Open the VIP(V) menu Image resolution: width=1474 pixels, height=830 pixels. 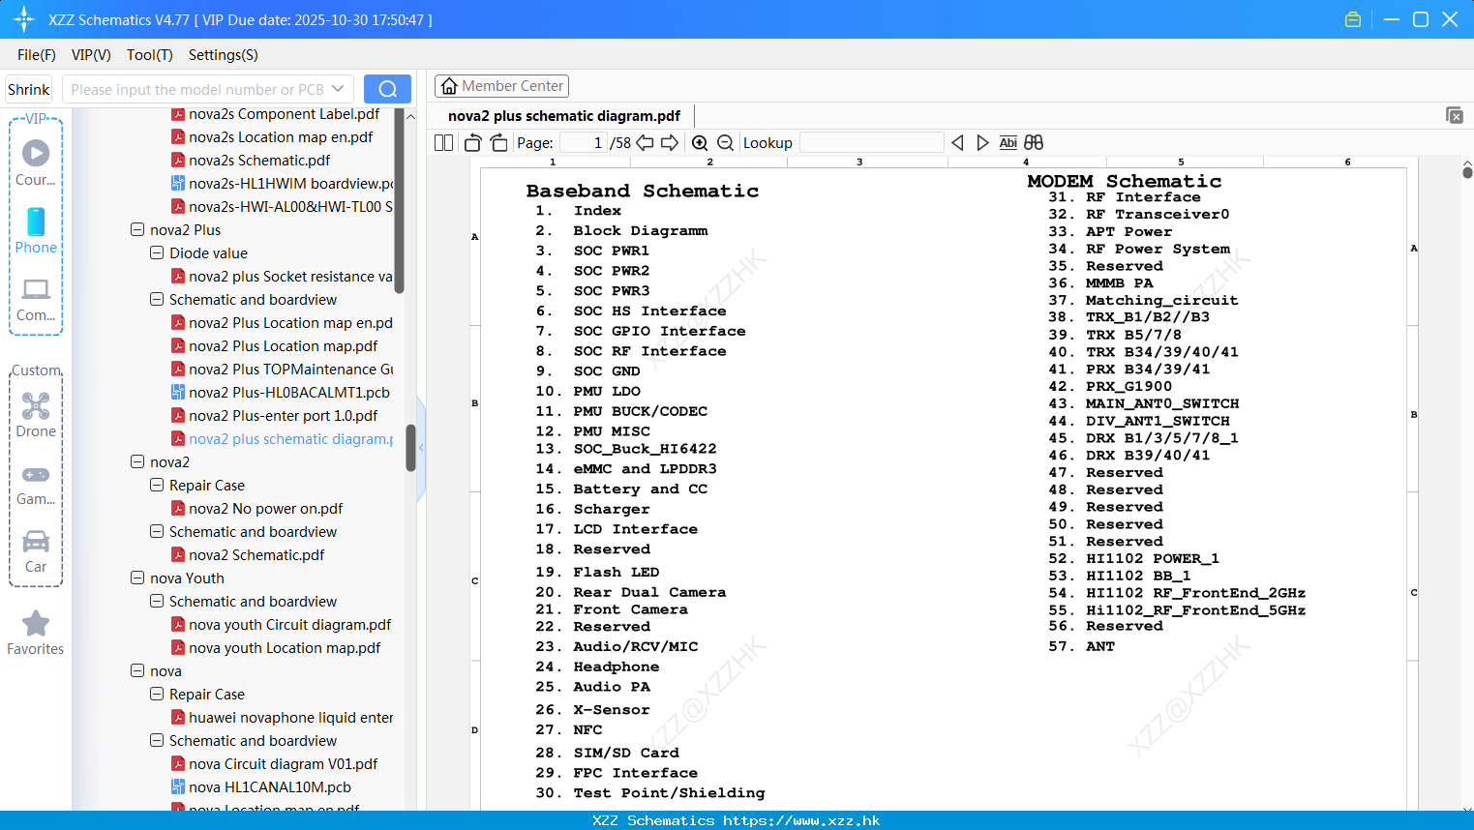tap(91, 55)
